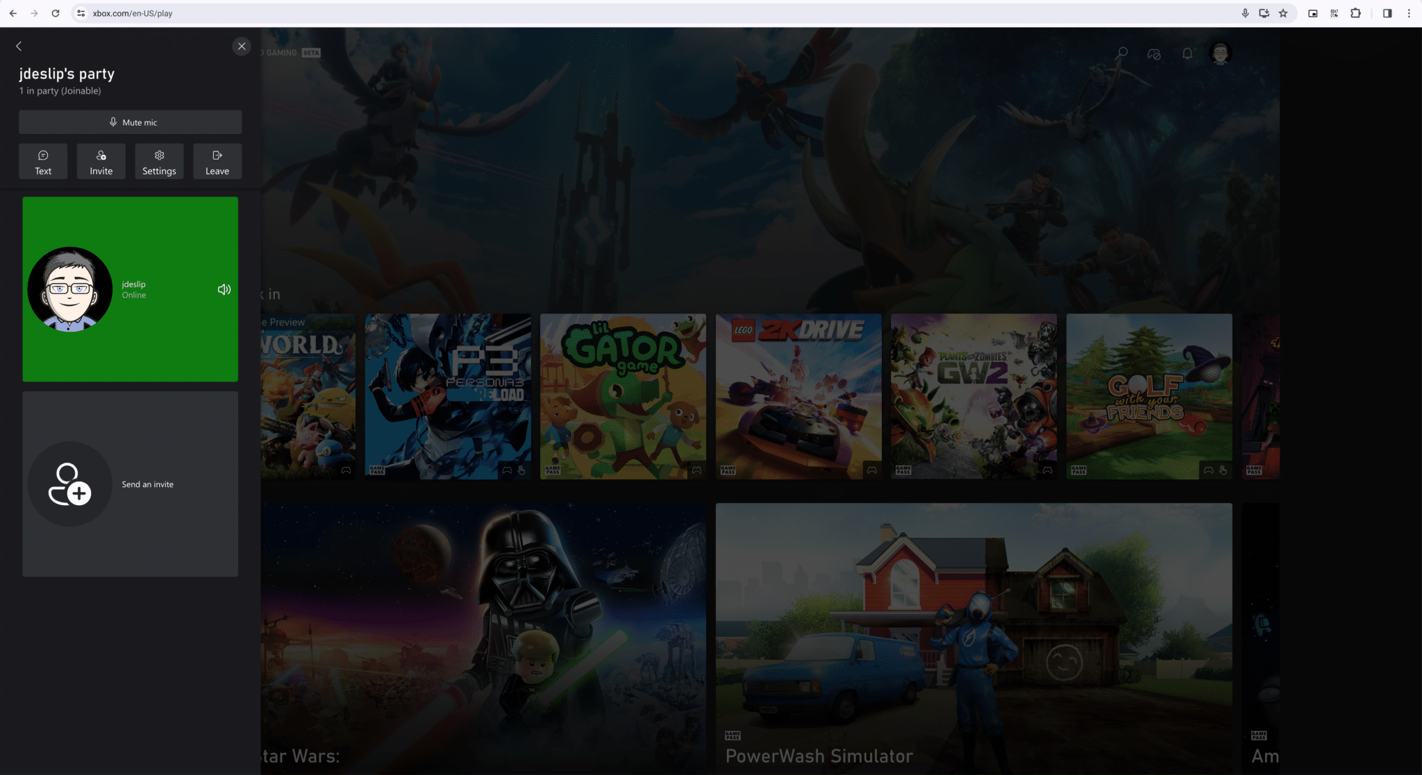
Task: Open your profile avatar menu
Action: point(1219,53)
